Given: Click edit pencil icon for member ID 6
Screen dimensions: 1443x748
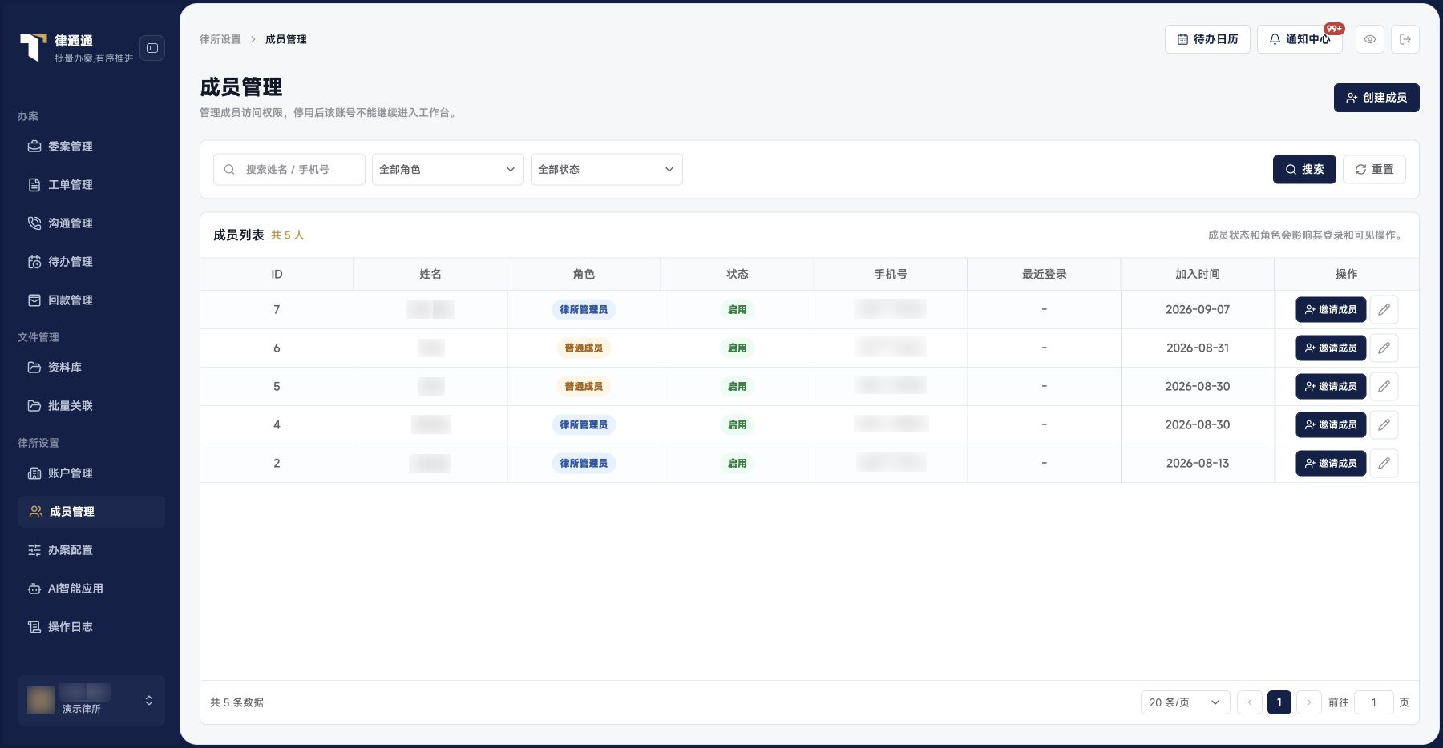Looking at the screenshot, I should 1384,348.
